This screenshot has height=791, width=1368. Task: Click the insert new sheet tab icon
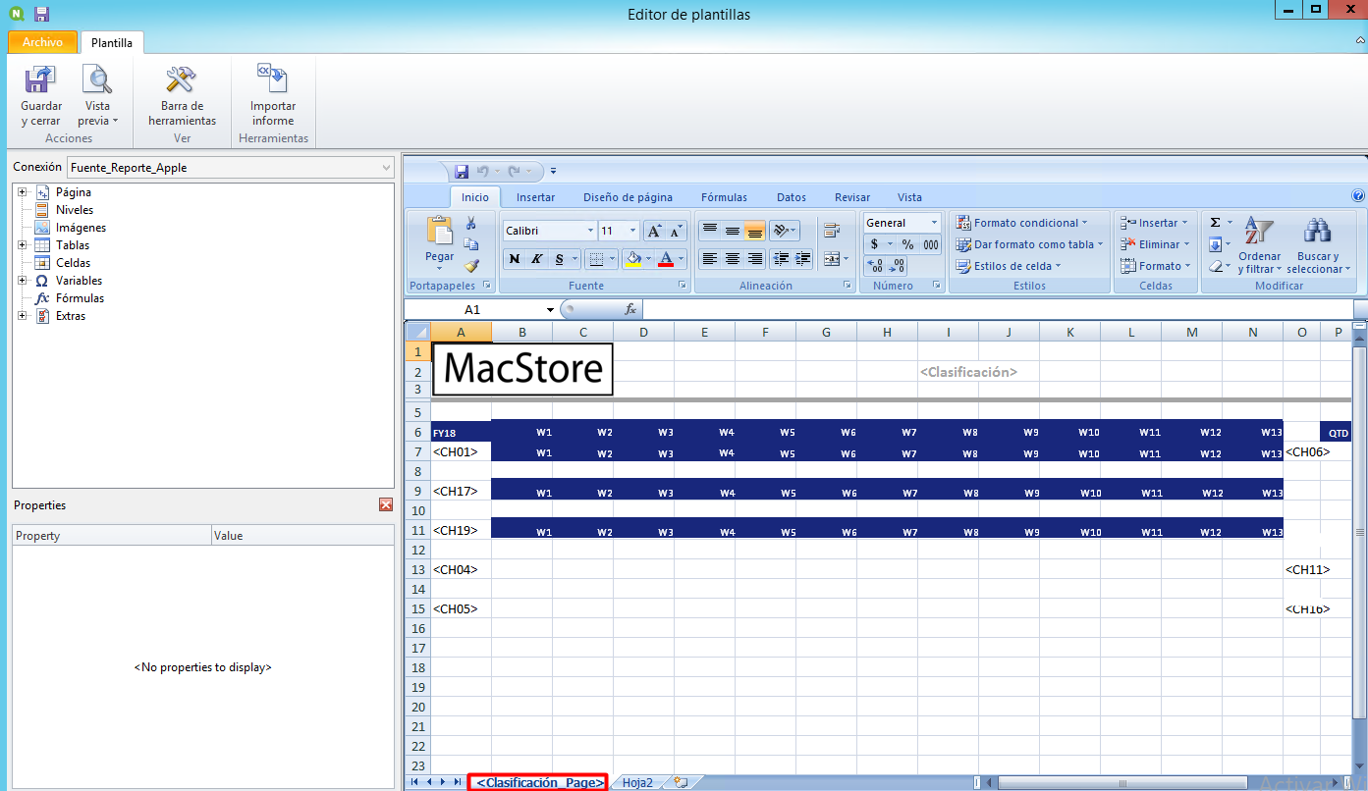coord(680,782)
